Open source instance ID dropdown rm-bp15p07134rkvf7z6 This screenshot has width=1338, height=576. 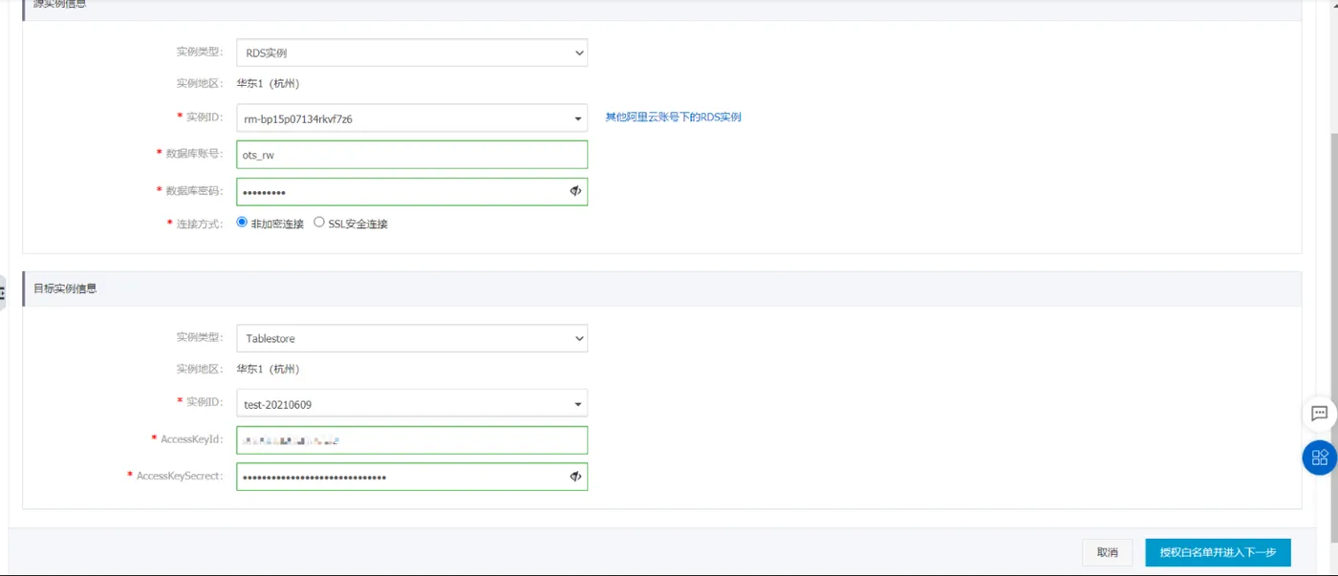(x=412, y=118)
